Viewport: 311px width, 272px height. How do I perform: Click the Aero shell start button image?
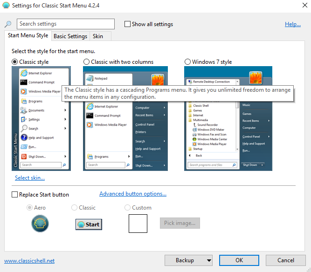(40, 224)
